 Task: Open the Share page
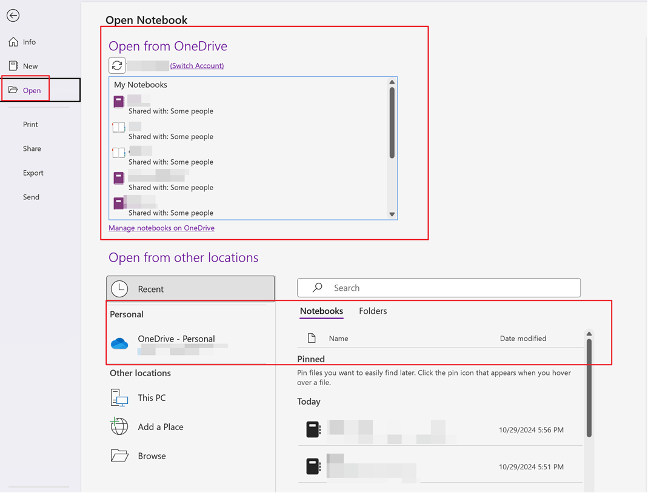coord(32,148)
